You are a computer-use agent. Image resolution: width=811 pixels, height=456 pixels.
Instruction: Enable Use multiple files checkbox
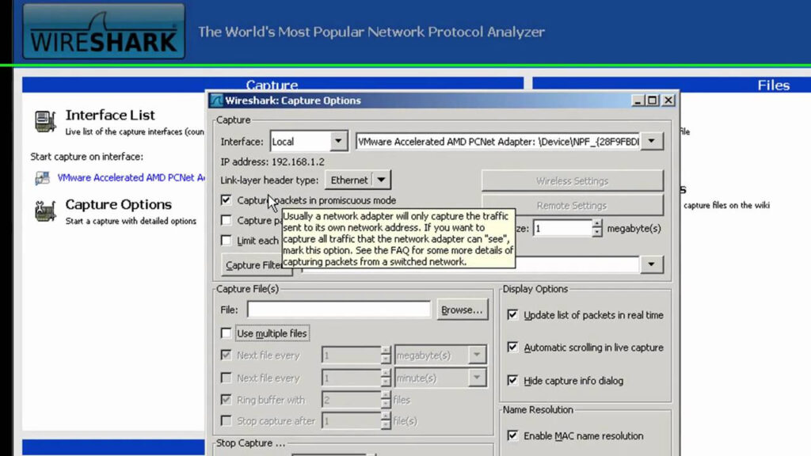[x=226, y=333]
